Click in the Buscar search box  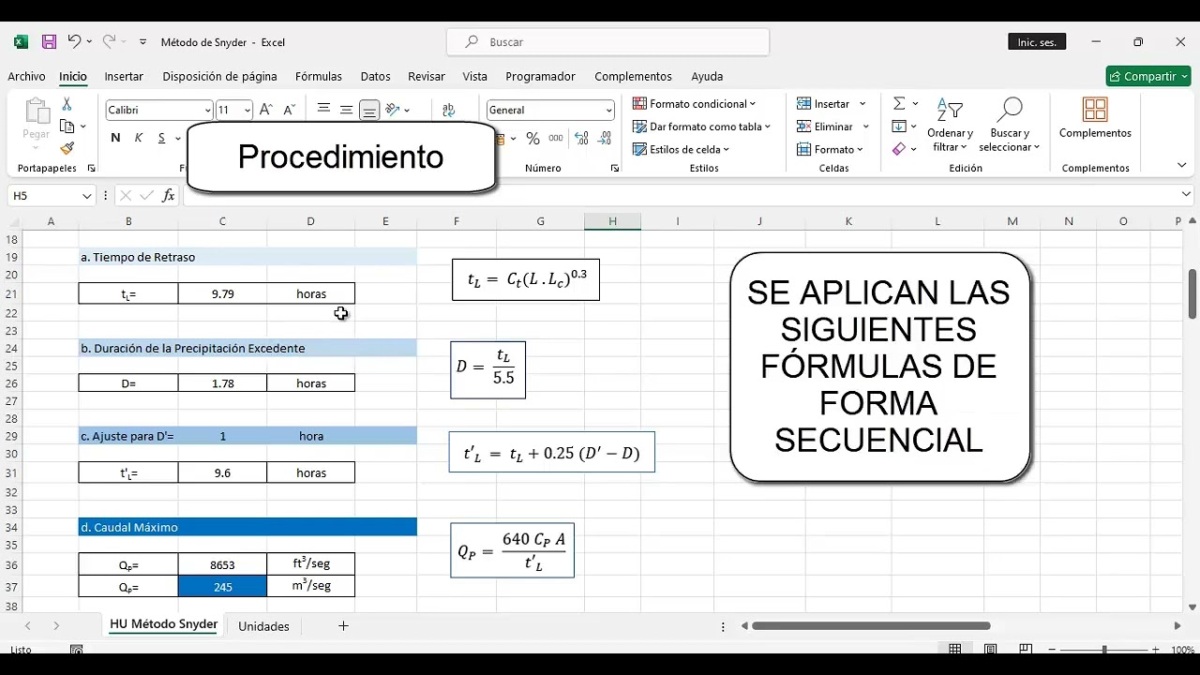pos(608,42)
